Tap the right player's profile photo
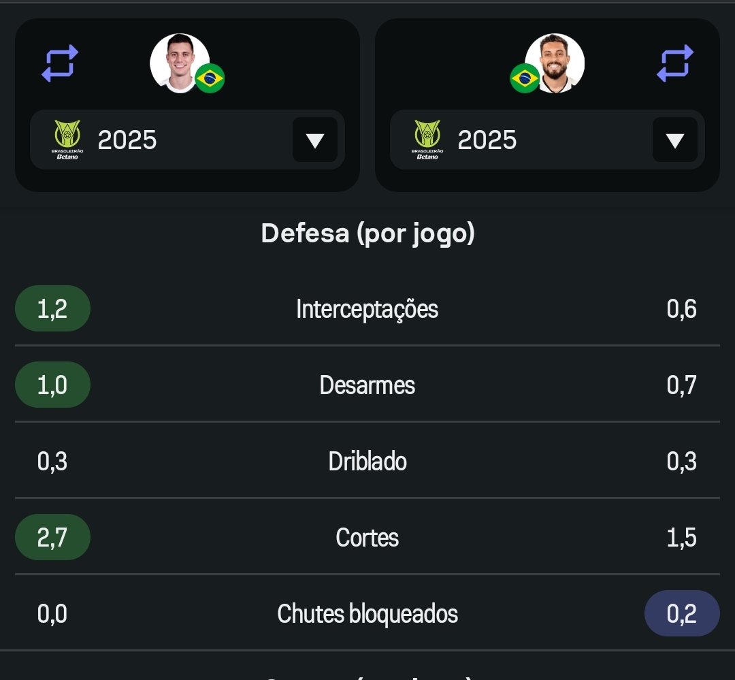This screenshot has width=735, height=680. click(x=556, y=62)
